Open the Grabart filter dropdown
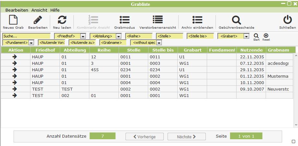298x146 pixels. click(x=247, y=36)
